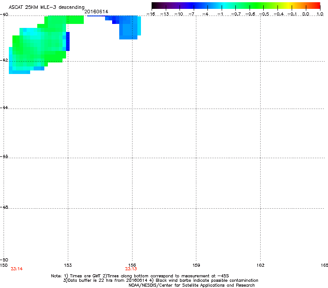This screenshot has height=288, width=328.
Task: Click the latitude label -44
Action: (4, 108)
